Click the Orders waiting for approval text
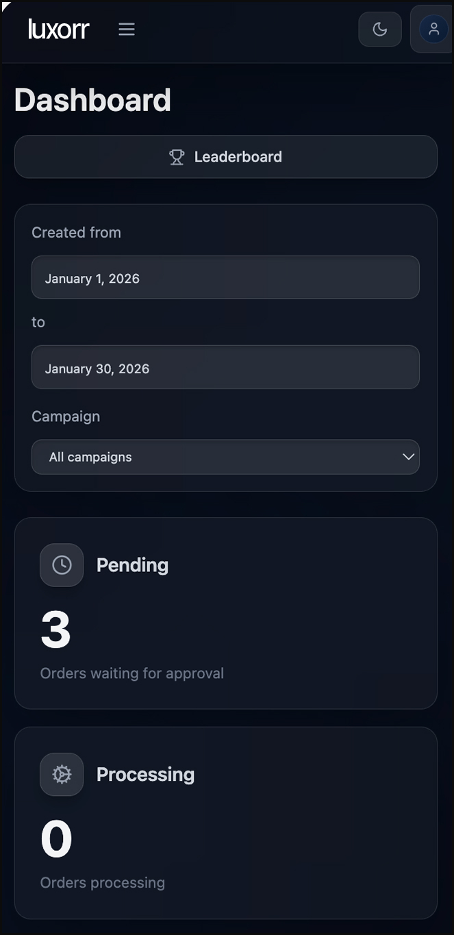The image size is (454, 935). pos(132,673)
